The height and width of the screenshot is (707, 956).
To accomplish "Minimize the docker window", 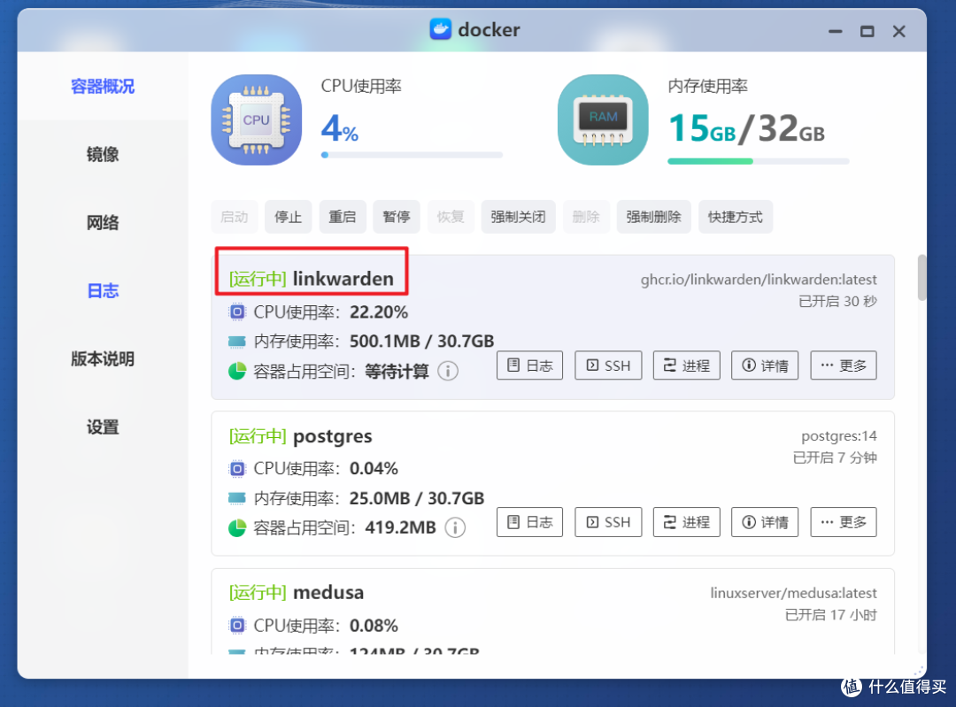I will pyautogui.click(x=836, y=31).
